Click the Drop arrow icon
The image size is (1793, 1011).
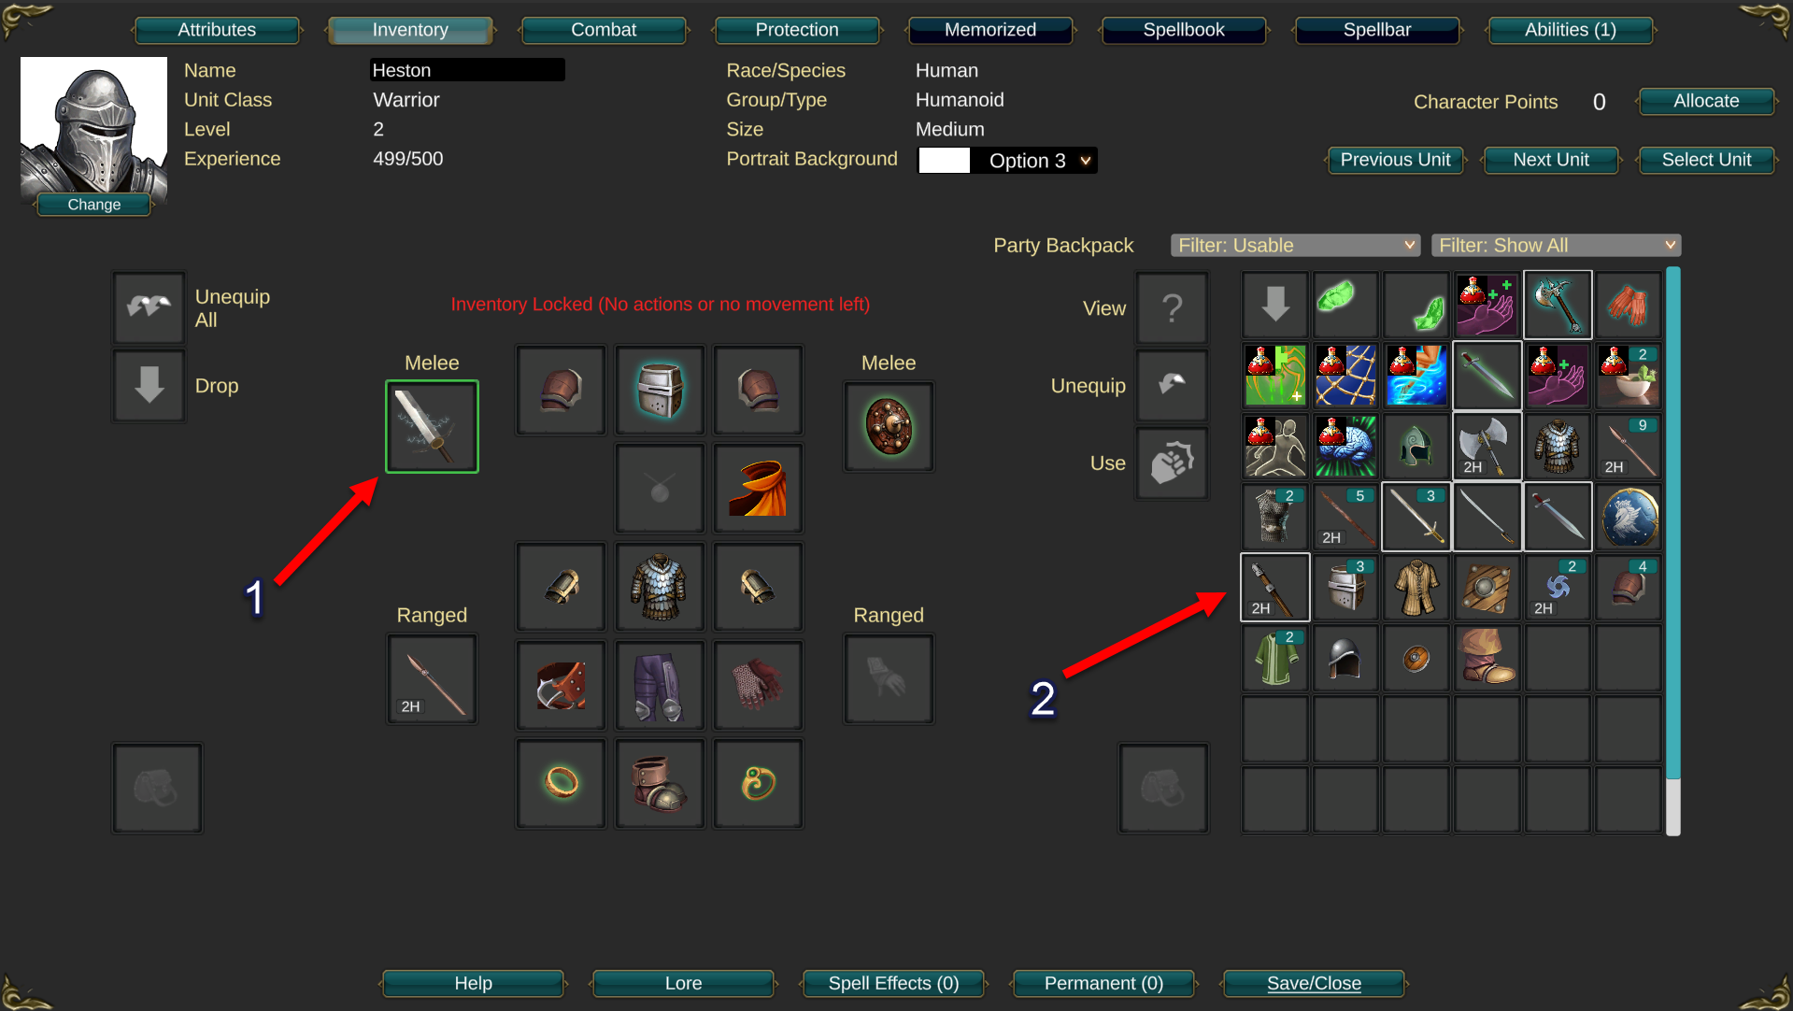149,385
